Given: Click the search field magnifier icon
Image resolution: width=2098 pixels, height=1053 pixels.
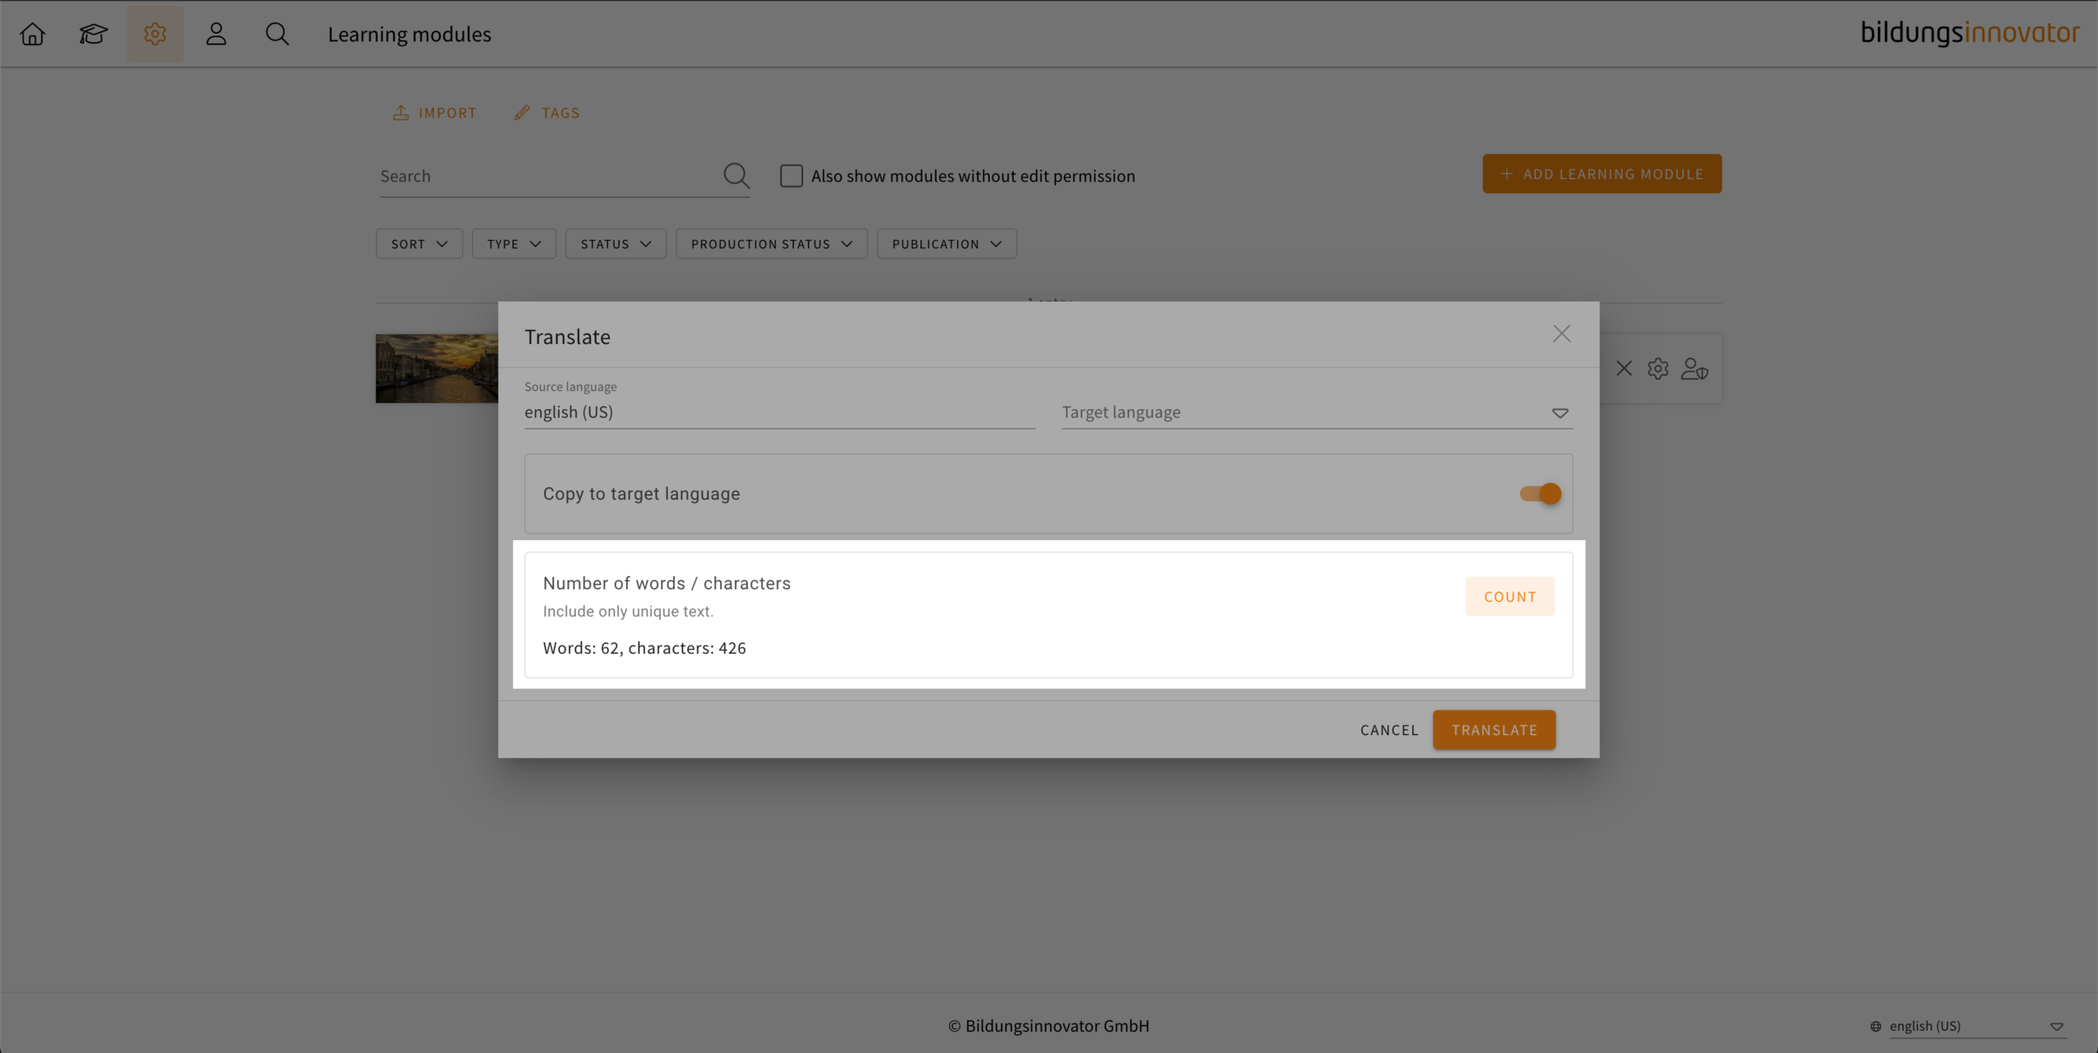Looking at the screenshot, I should point(735,175).
